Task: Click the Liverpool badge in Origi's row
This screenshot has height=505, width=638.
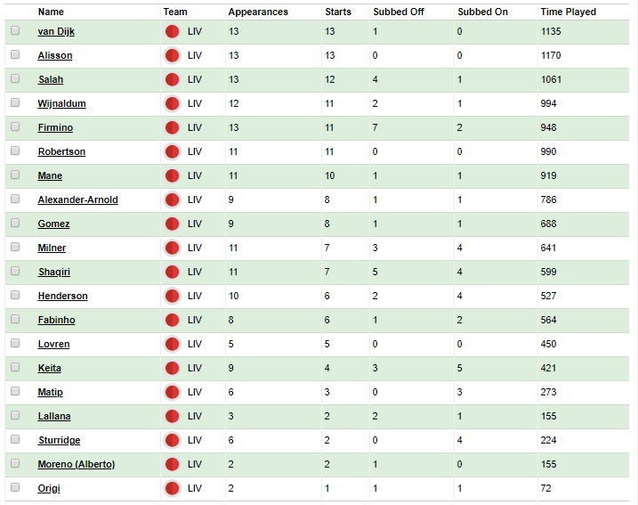Action: coord(172,488)
